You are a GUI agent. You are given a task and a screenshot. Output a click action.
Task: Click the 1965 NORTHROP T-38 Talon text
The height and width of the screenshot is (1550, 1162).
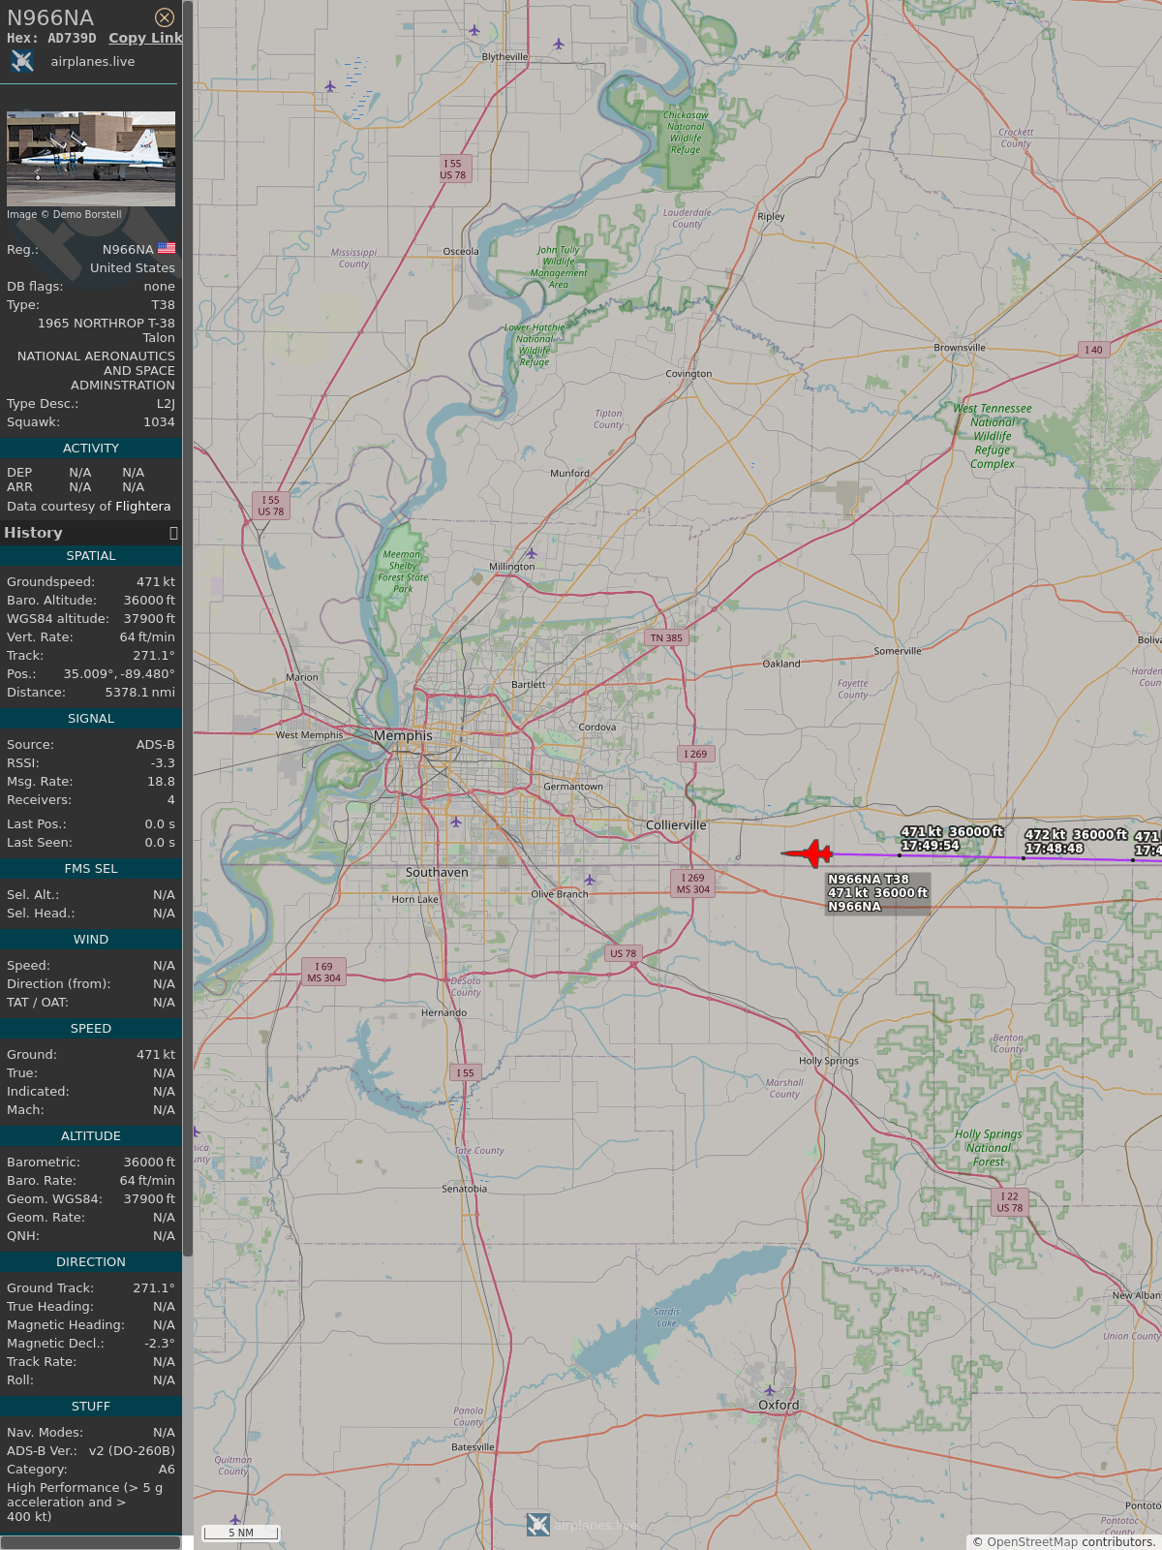[107, 330]
